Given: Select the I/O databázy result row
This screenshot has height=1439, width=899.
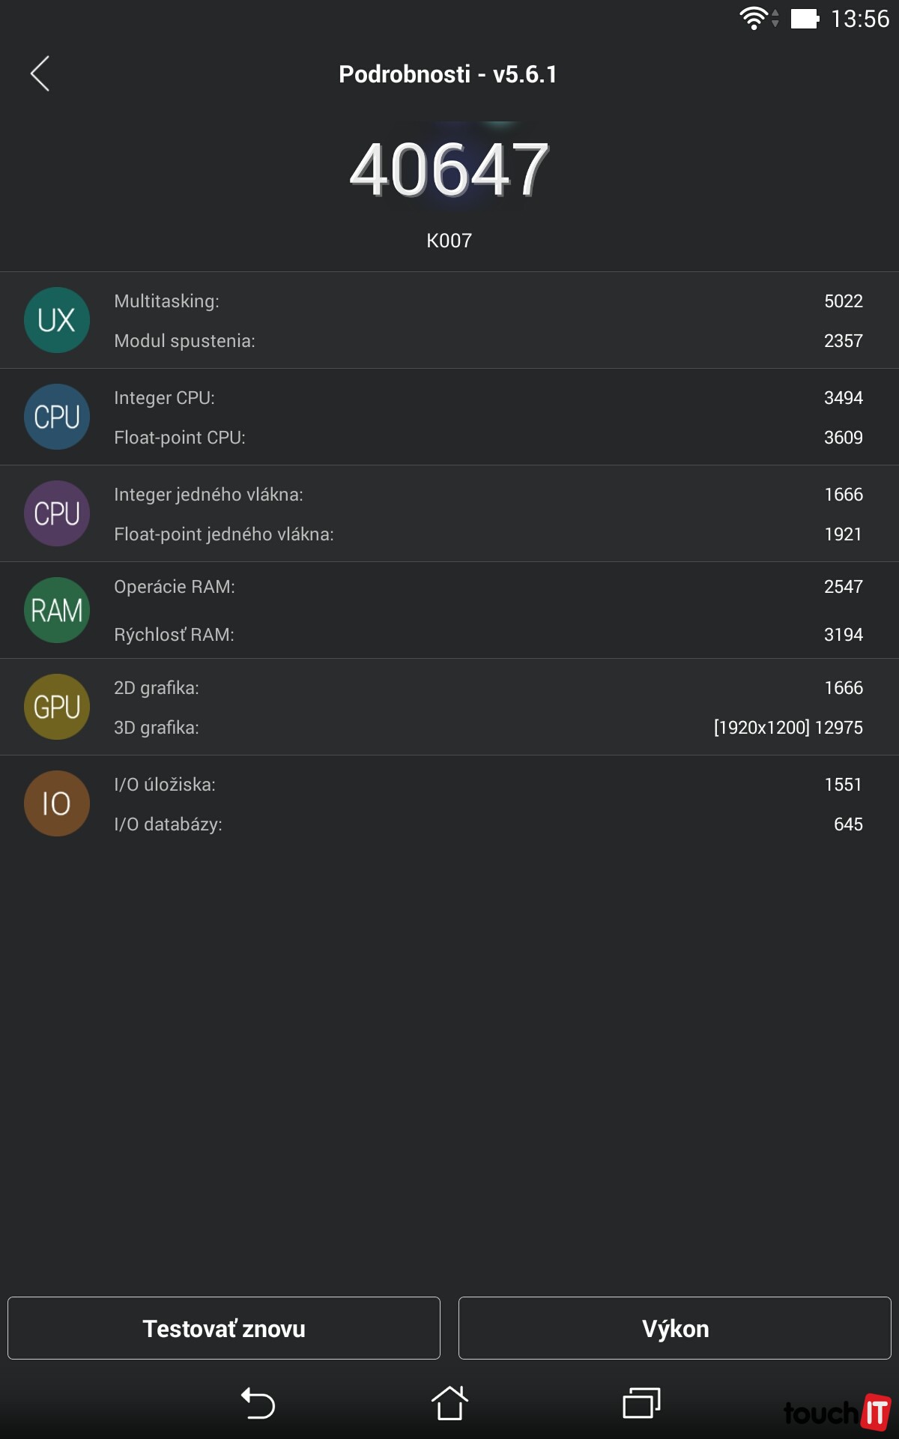Looking at the screenshot, I should point(487,824).
